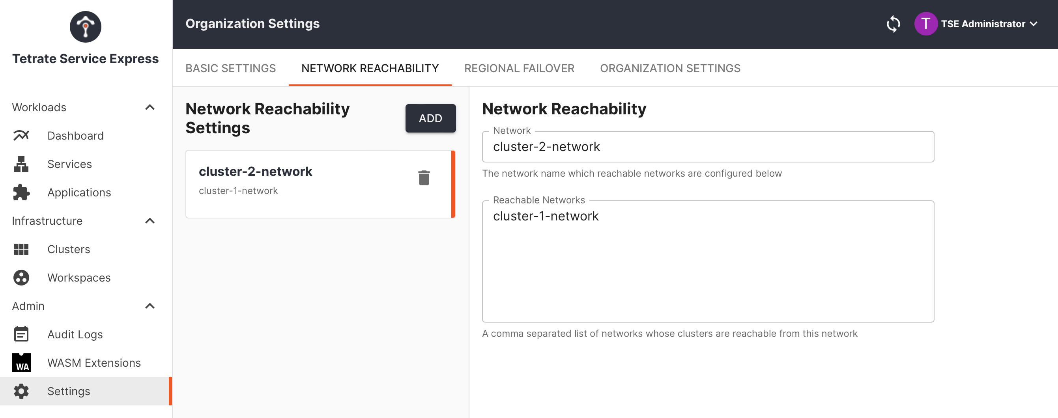Select the Settings gear icon

(x=21, y=391)
